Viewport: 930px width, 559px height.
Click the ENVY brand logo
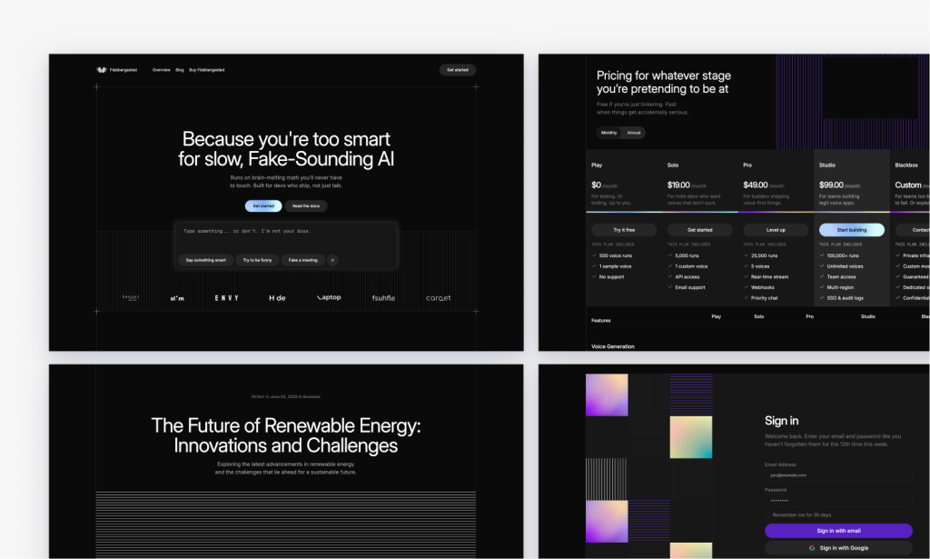(x=226, y=297)
